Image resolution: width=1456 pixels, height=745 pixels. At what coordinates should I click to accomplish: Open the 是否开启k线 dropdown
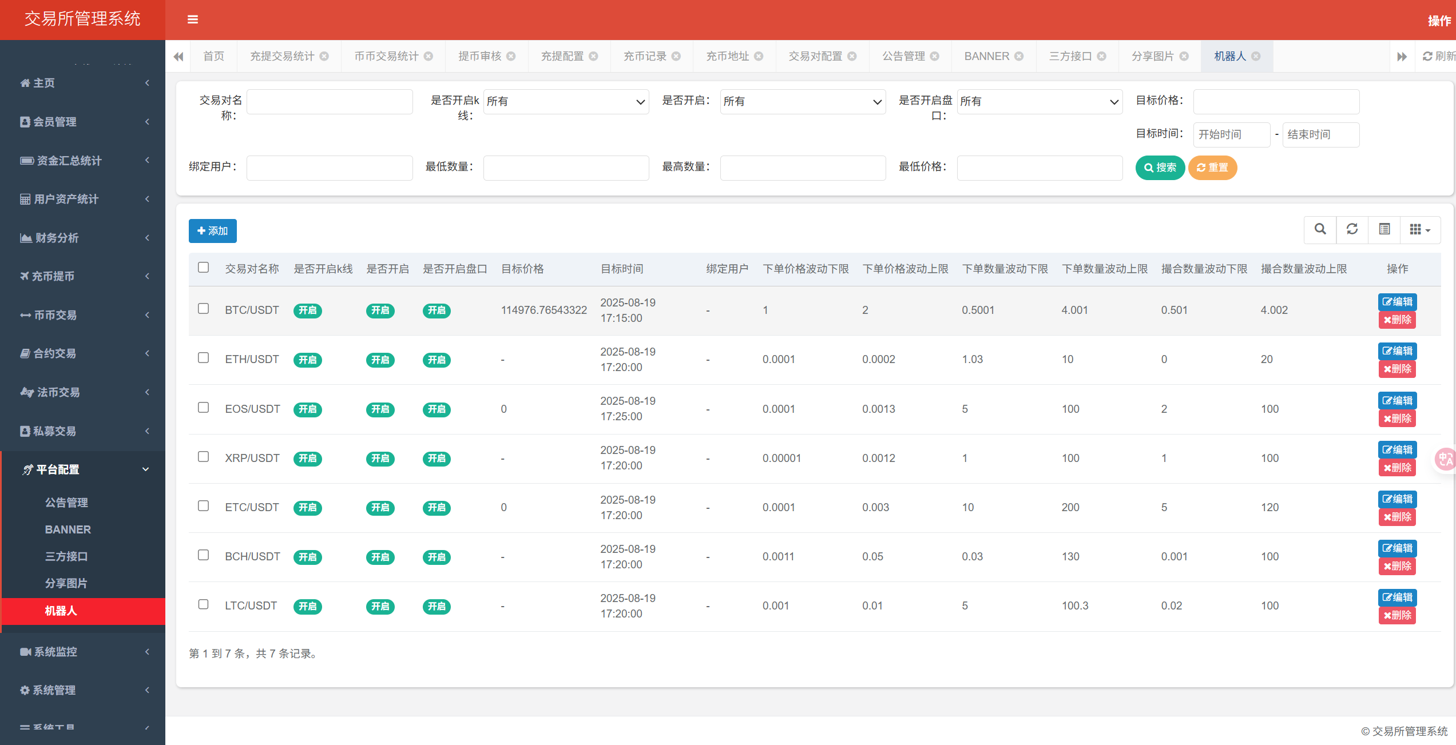pos(566,102)
